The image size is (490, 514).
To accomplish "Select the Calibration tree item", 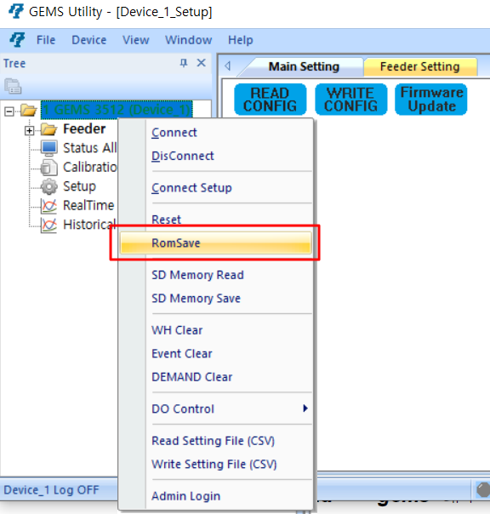I will point(90,167).
